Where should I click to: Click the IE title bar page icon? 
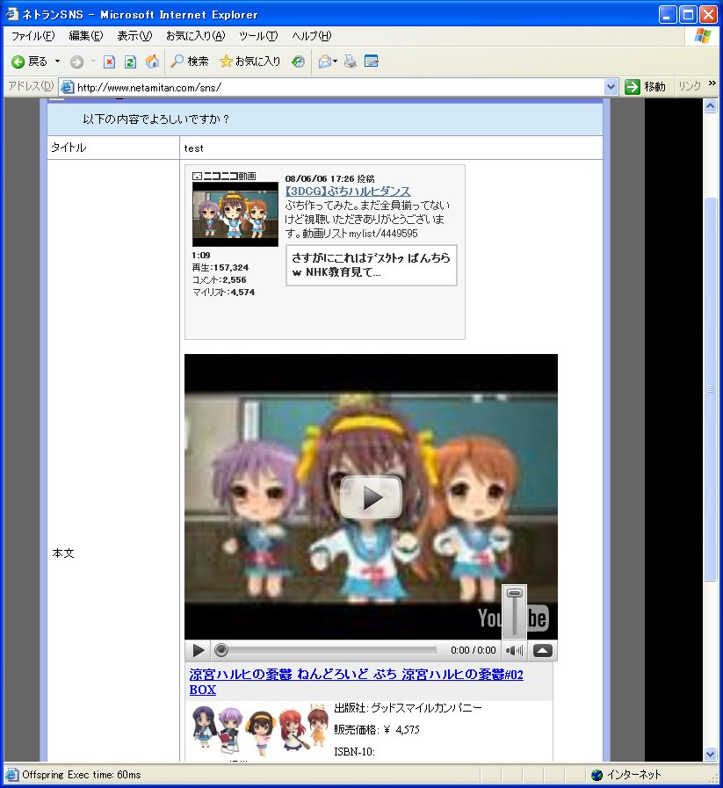coord(12,14)
